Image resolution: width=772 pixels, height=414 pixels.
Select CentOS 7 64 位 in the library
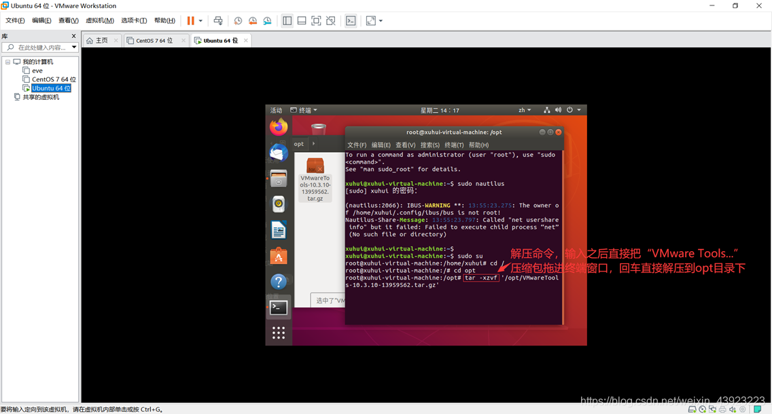(54, 79)
